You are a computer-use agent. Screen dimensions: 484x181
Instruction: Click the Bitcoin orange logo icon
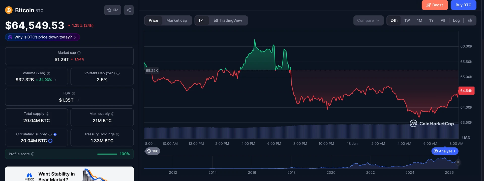tap(9, 10)
